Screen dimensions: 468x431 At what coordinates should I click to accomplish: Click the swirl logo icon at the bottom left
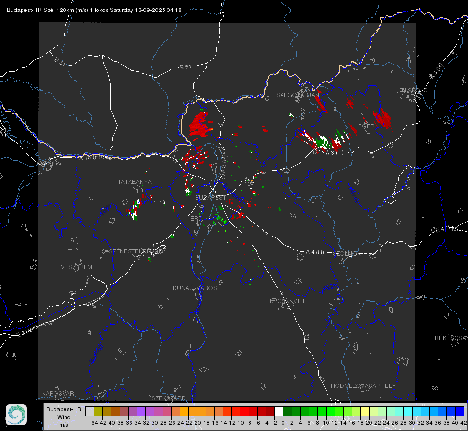click(16, 415)
